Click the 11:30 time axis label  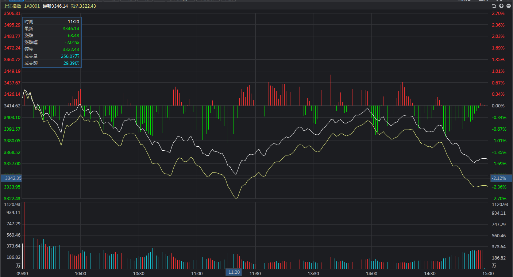(255, 273)
